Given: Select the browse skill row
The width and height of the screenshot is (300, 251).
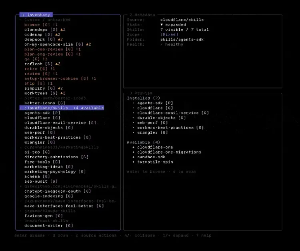Looking at the screenshot, I should (x=41, y=25).
